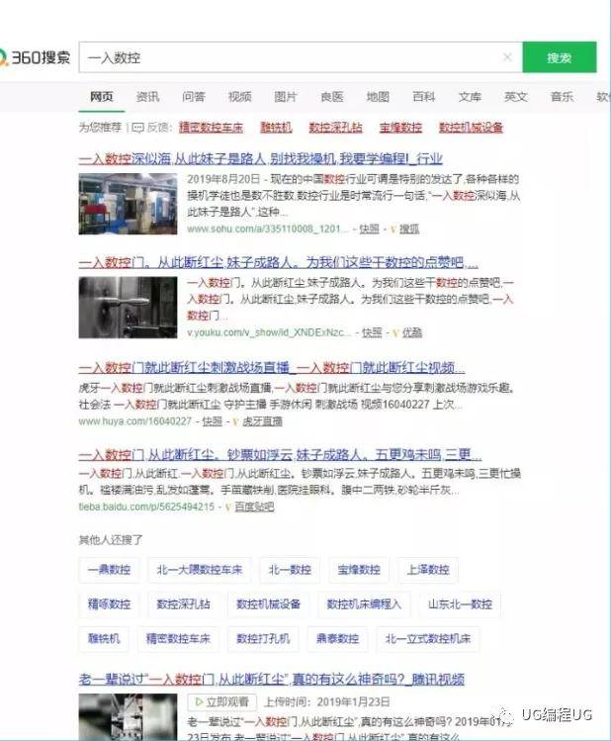Select related search chip 精密数控车床
Viewport: 611px width, 741px height.
click(178, 639)
